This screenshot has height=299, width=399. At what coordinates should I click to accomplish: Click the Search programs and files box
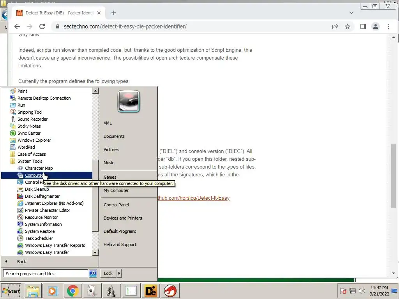tap(46, 274)
